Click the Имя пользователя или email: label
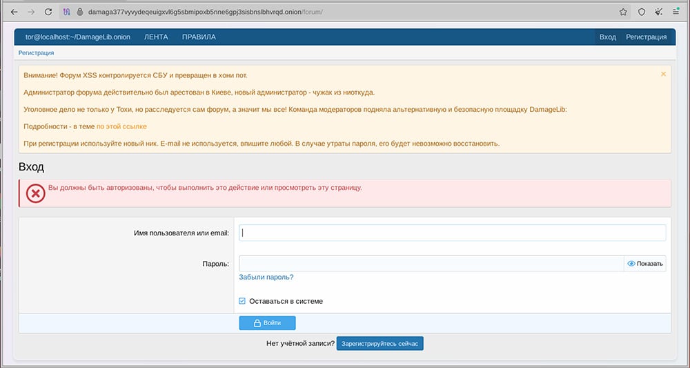Image resolution: width=690 pixels, height=368 pixels. click(181, 233)
